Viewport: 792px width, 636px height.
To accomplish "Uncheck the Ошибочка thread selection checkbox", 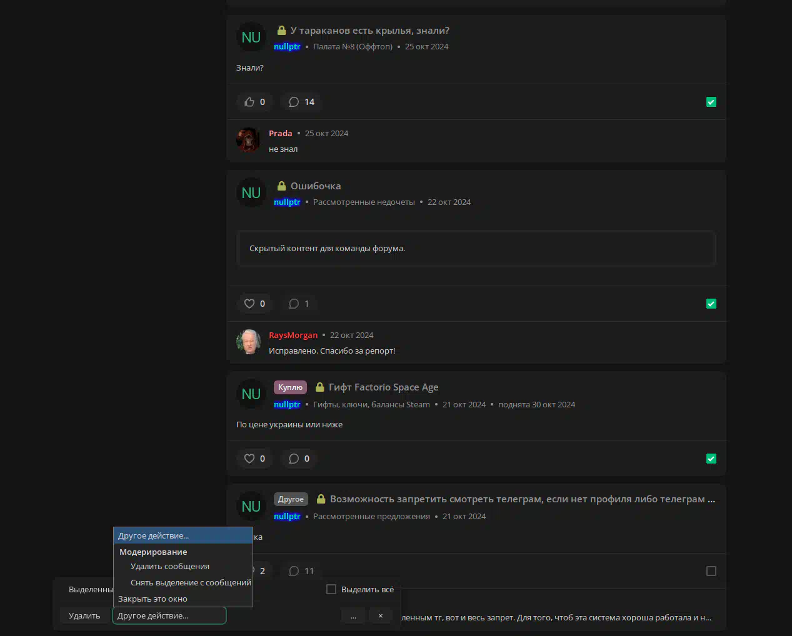I will 711,304.
